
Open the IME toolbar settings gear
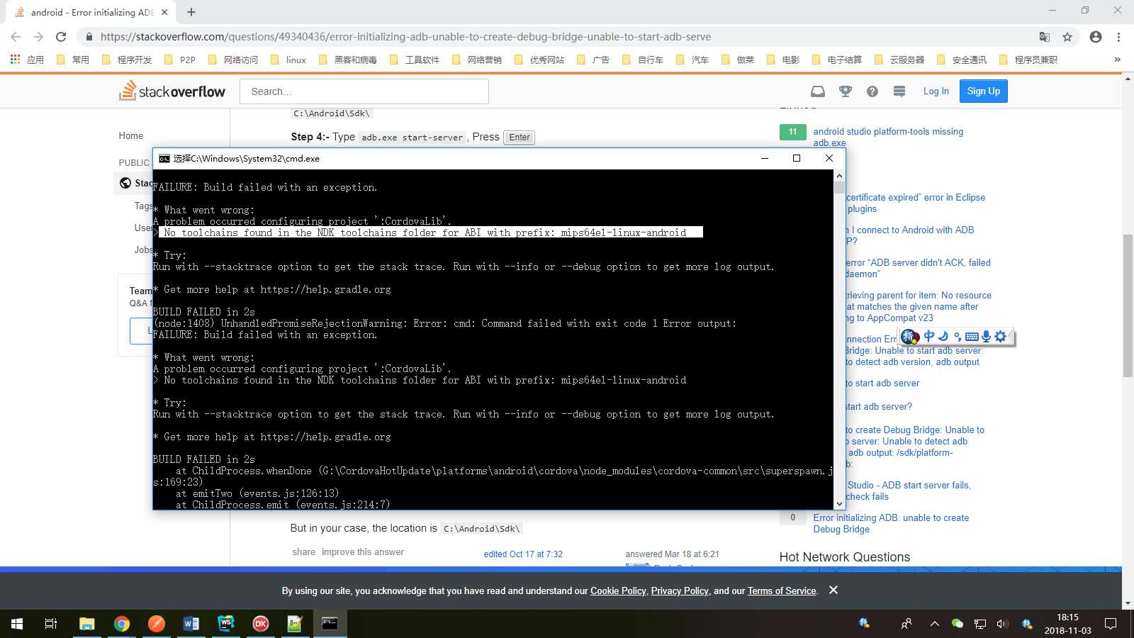(x=1001, y=337)
